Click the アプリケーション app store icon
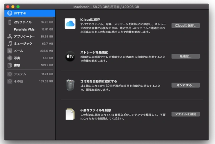Screen dimensions: 215x144 click(10, 36)
